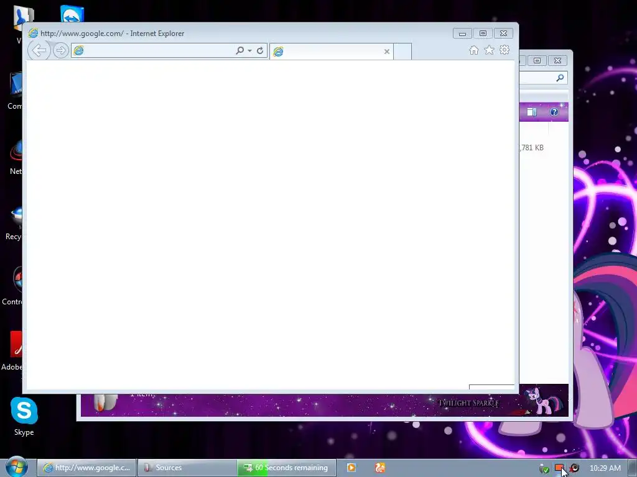Screen dimensions: 637x477
Task: Open the TeamViewer desktop icon
Action: click(x=72, y=14)
